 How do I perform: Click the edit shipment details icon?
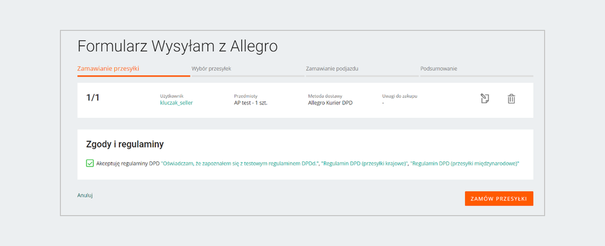tap(484, 99)
